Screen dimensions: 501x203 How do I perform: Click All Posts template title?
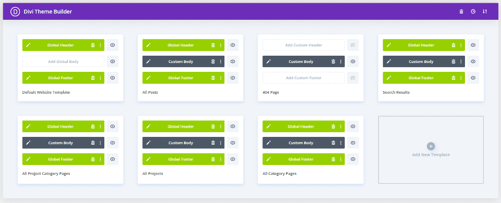tap(150, 93)
